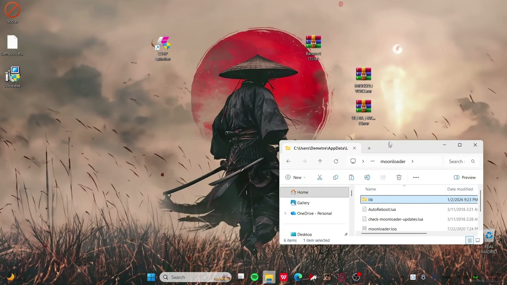Select the Social desktop icon

pyautogui.click(x=12, y=13)
